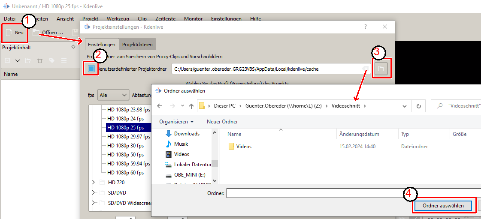This screenshot has height=219, width=481.
Task: Click the back arrow in folder dialog
Action: tap(160, 106)
